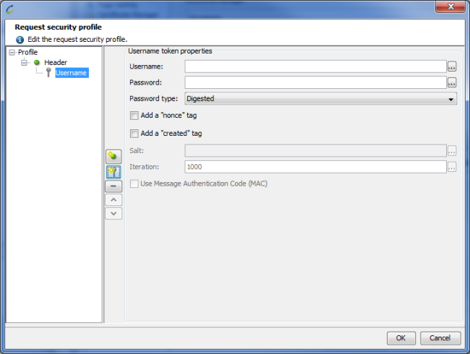
Task: Click the browse button beside Password field
Action: pos(452,82)
